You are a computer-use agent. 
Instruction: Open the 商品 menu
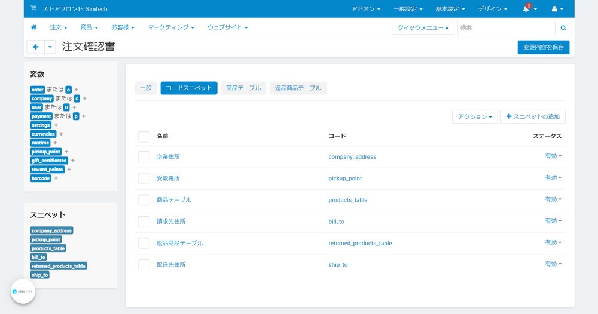(x=89, y=27)
